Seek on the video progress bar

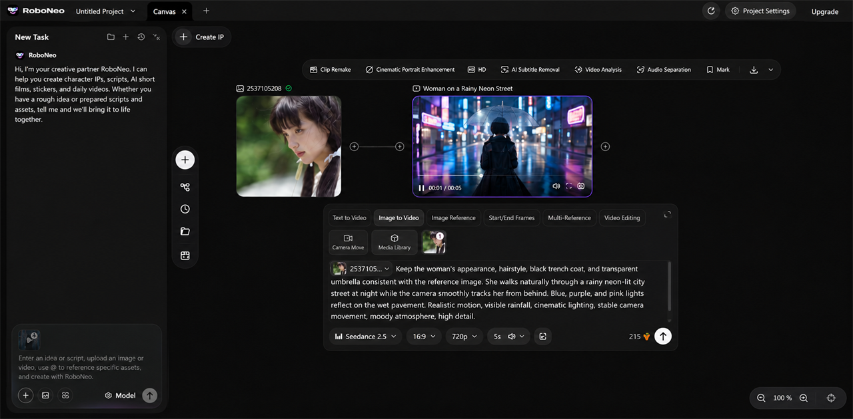[502, 176]
